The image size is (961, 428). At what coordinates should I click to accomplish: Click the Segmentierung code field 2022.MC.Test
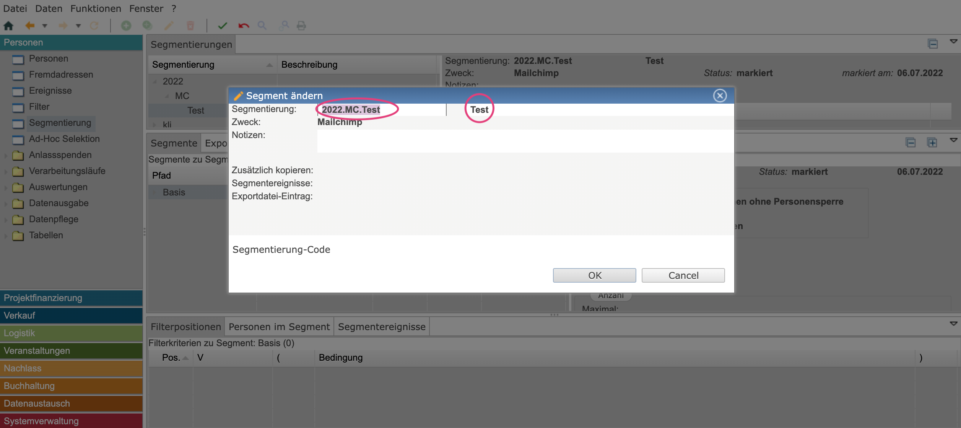pyautogui.click(x=351, y=110)
